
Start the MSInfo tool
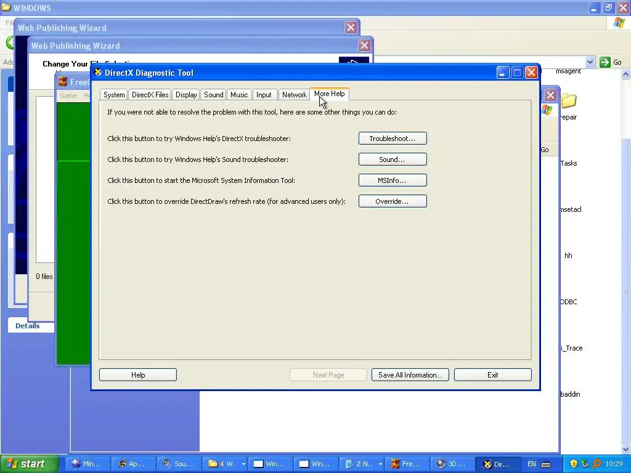(x=393, y=180)
